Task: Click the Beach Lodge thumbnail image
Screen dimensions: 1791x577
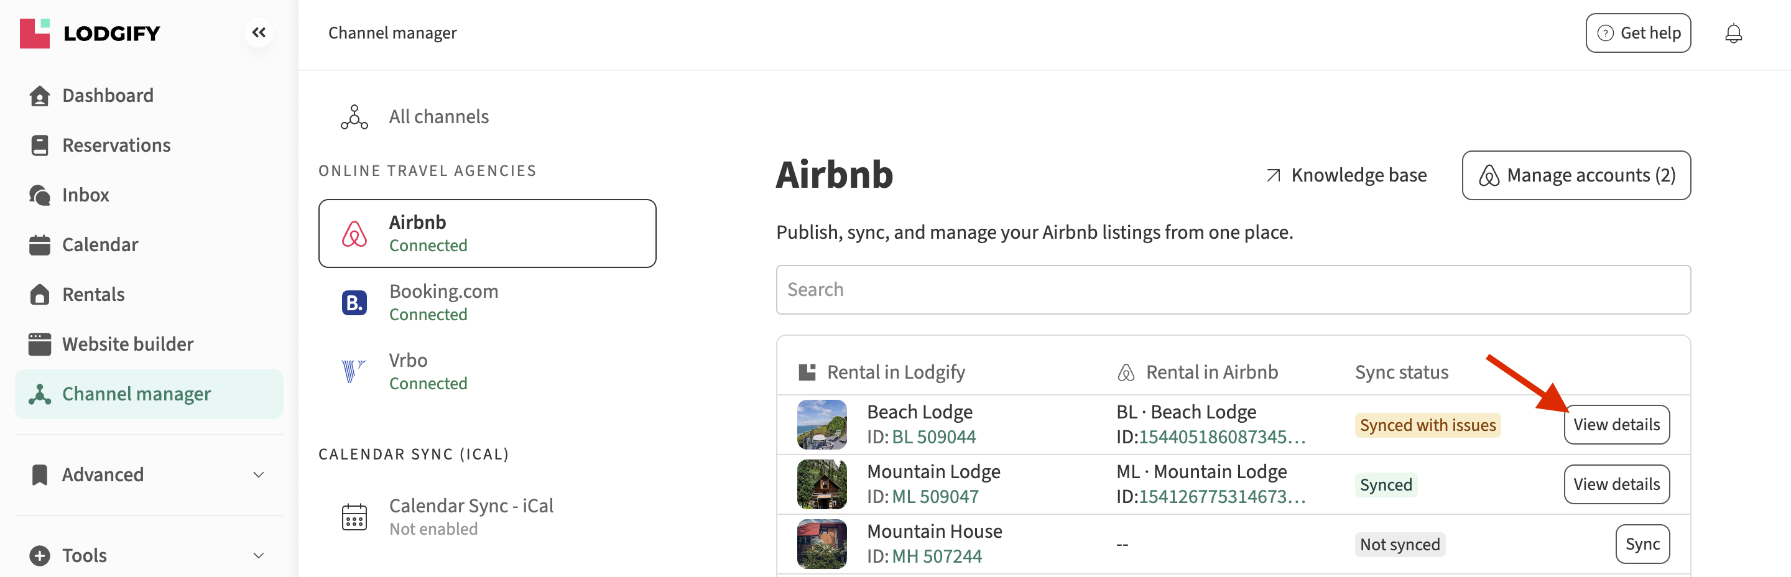Action: click(x=821, y=424)
